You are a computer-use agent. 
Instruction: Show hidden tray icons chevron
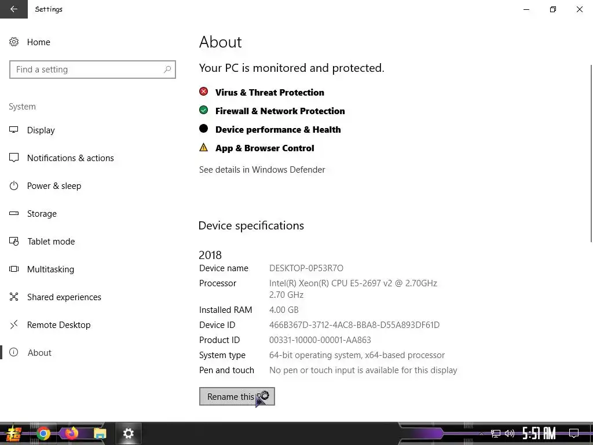click(x=481, y=433)
